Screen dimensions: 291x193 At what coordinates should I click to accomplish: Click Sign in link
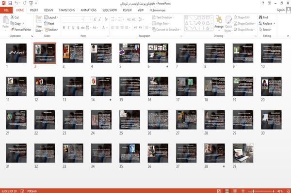click(x=280, y=10)
